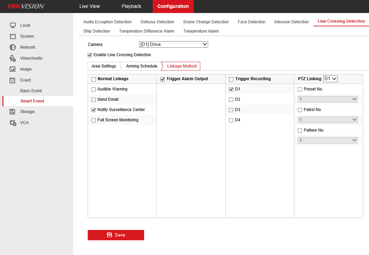Open the PTZ Linking D1 dropdown
Viewport: 369px width, 255px height.
tap(330, 79)
